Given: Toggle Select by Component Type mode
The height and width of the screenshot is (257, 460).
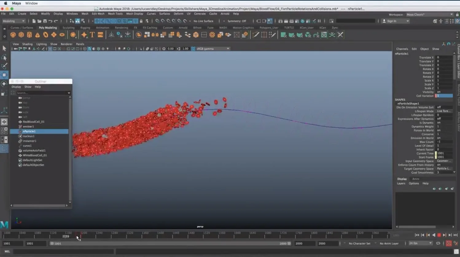Looking at the screenshot, I should point(83,21).
